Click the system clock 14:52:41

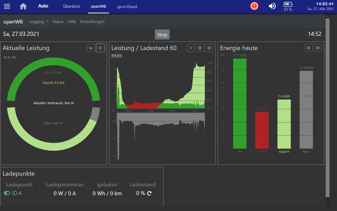pyautogui.click(x=325, y=4)
